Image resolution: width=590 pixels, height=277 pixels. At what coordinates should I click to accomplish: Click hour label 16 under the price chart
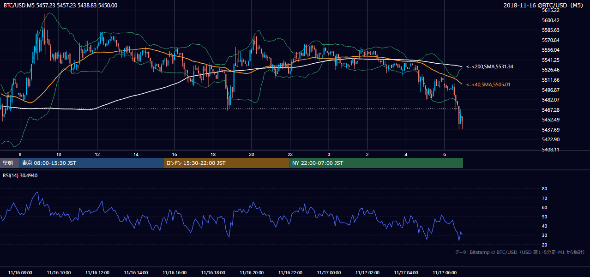point(175,154)
